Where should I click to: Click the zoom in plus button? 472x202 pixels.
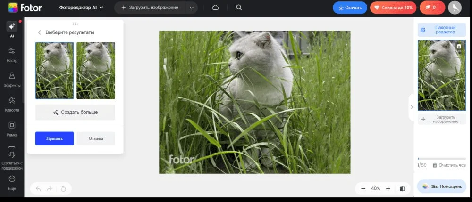point(388,188)
